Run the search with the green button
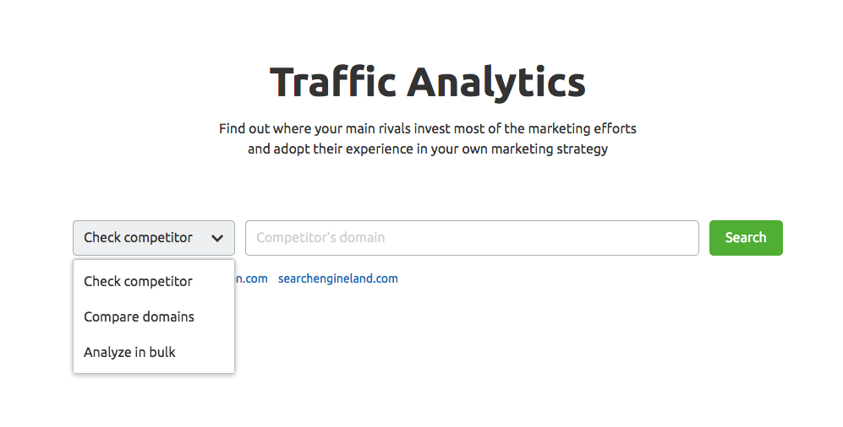The height and width of the screenshot is (427, 843). tap(746, 238)
